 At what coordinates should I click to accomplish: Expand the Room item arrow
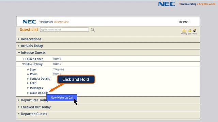point(28,74)
